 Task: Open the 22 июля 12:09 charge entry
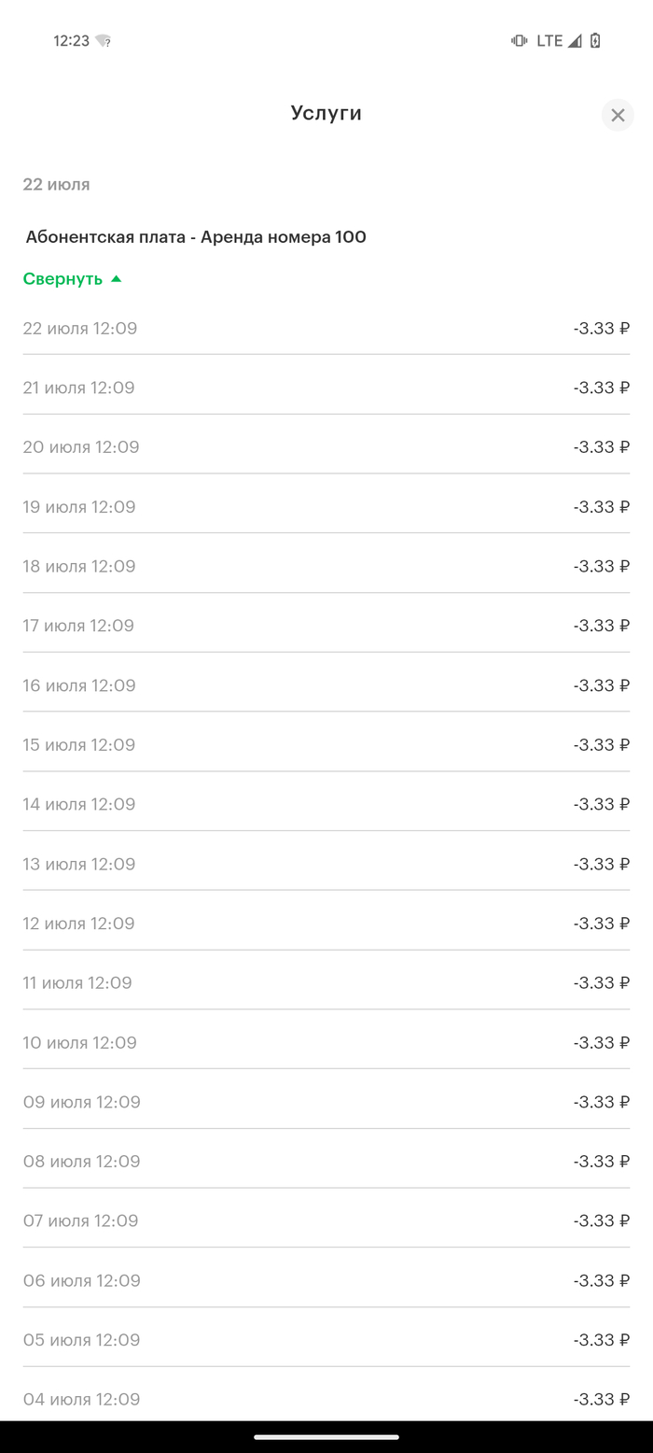pos(326,328)
